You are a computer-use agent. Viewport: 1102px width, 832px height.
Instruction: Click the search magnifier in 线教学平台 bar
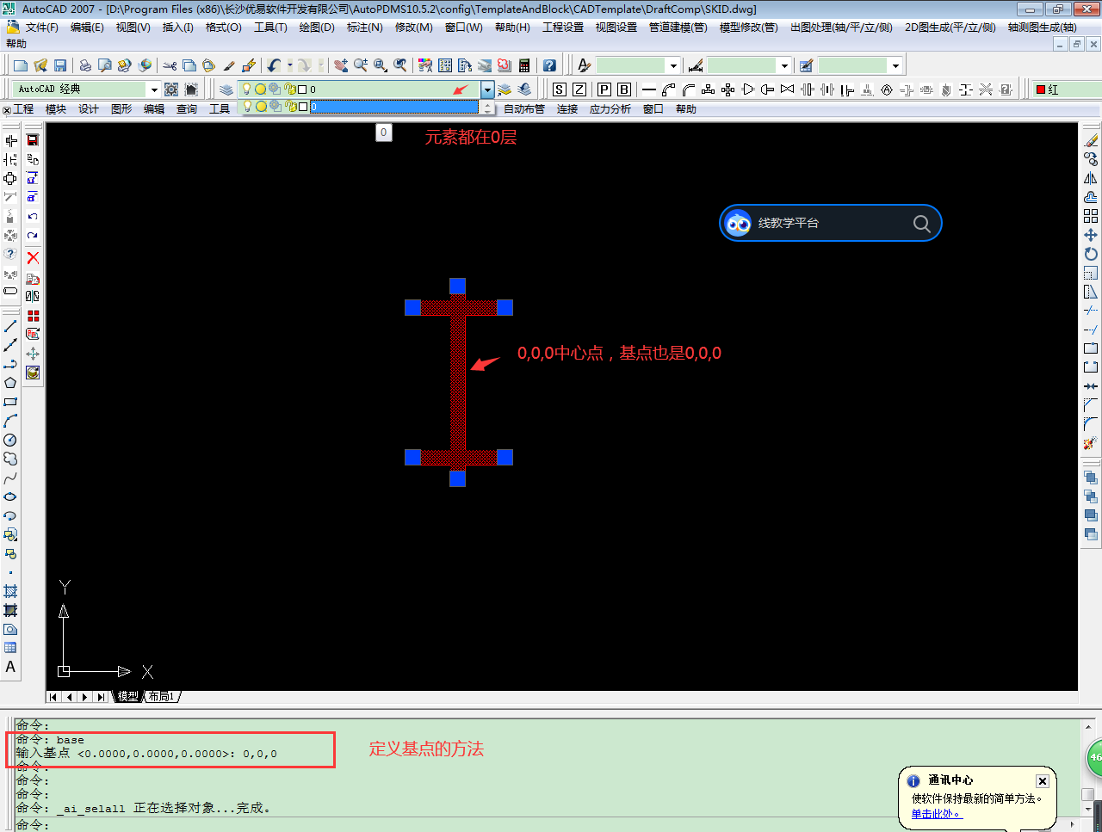click(x=921, y=224)
